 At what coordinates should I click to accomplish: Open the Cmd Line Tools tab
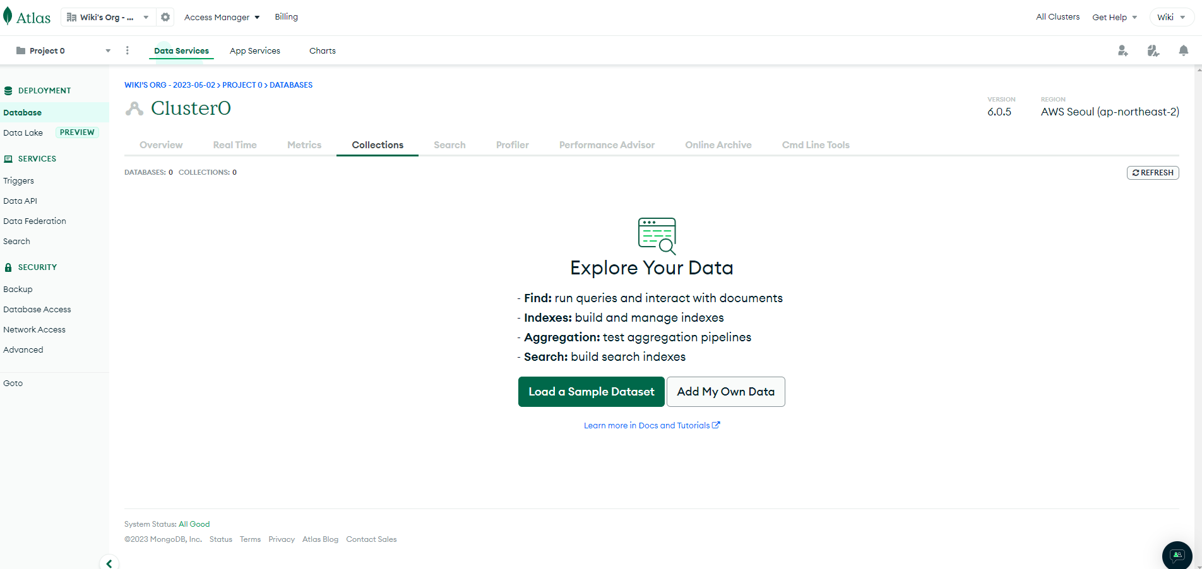[x=816, y=145]
